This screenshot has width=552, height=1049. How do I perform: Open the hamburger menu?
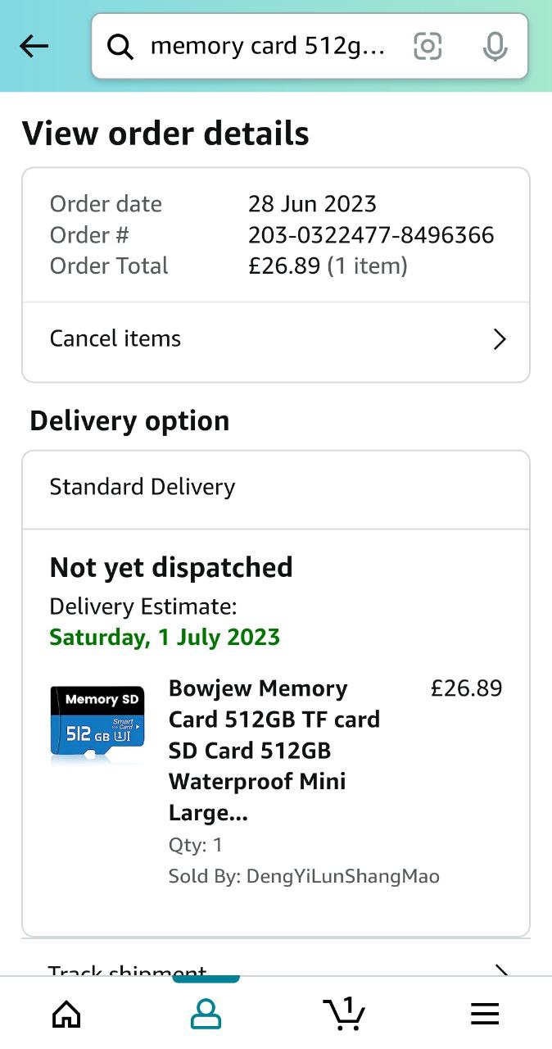click(x=485, y=1015)
